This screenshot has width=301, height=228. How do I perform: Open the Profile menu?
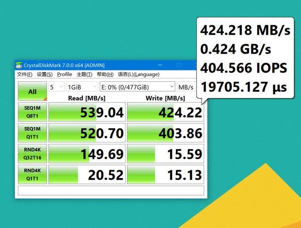[64, 74]
